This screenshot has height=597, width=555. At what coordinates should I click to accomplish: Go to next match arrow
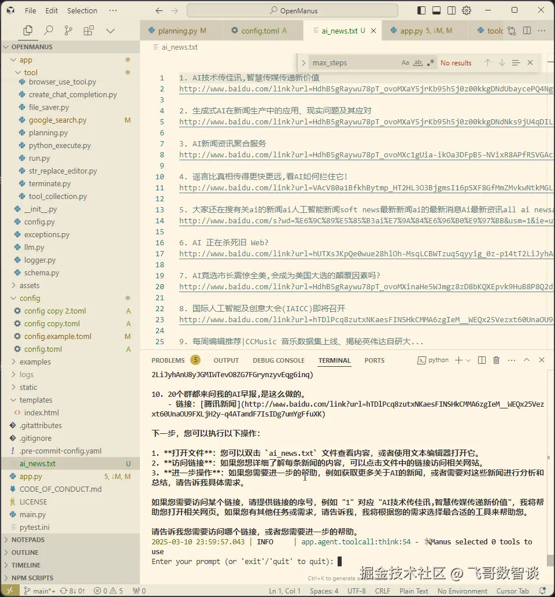(502, 63)
